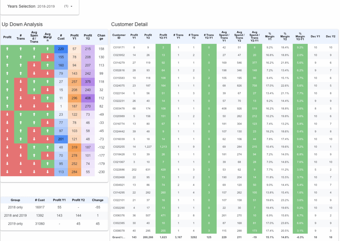Click customer ID C019171

pyautogui.click(x=119, y=47)
